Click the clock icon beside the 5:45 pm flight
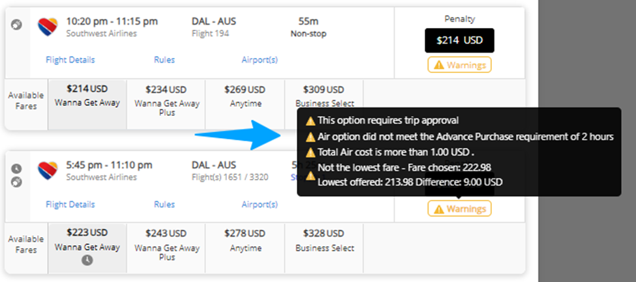Image resolution: width=636 pixels, height=282 pixels. (16, 168)
